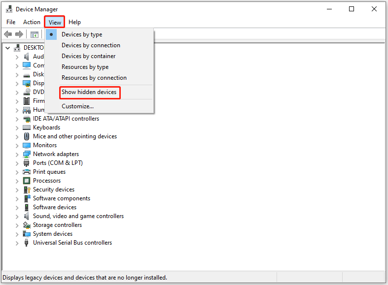Expand the Print queues category
Image resolution: width=388 pixels, height=285 pixels.
click(x=17, y=172)
